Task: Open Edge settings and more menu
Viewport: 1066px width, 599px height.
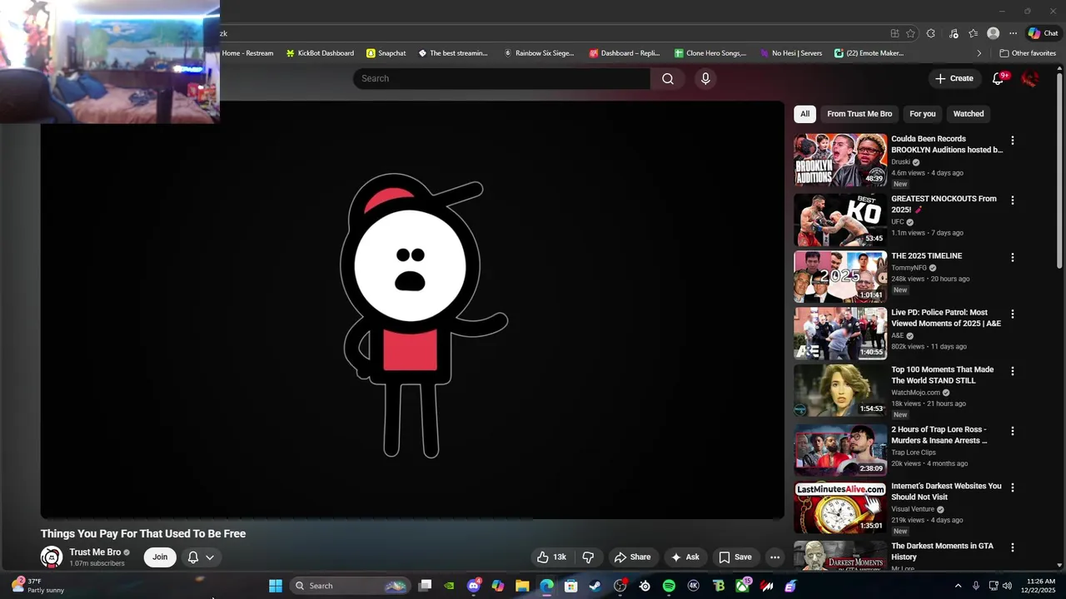Action: coord(1013,33)
